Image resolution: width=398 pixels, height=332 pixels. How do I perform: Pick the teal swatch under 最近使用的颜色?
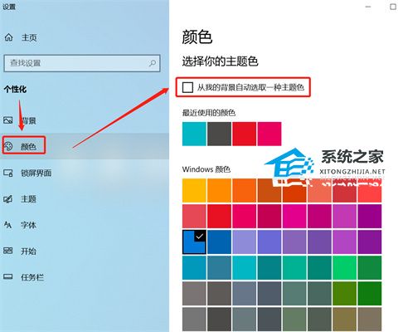pyautogui.click(x=194, y=134)
